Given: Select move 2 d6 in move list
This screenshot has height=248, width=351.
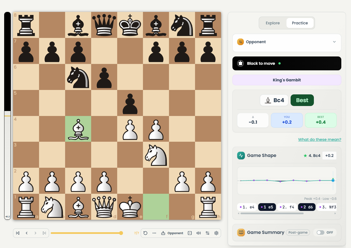Looking at the screenshot, I should [x=307, y=207].
